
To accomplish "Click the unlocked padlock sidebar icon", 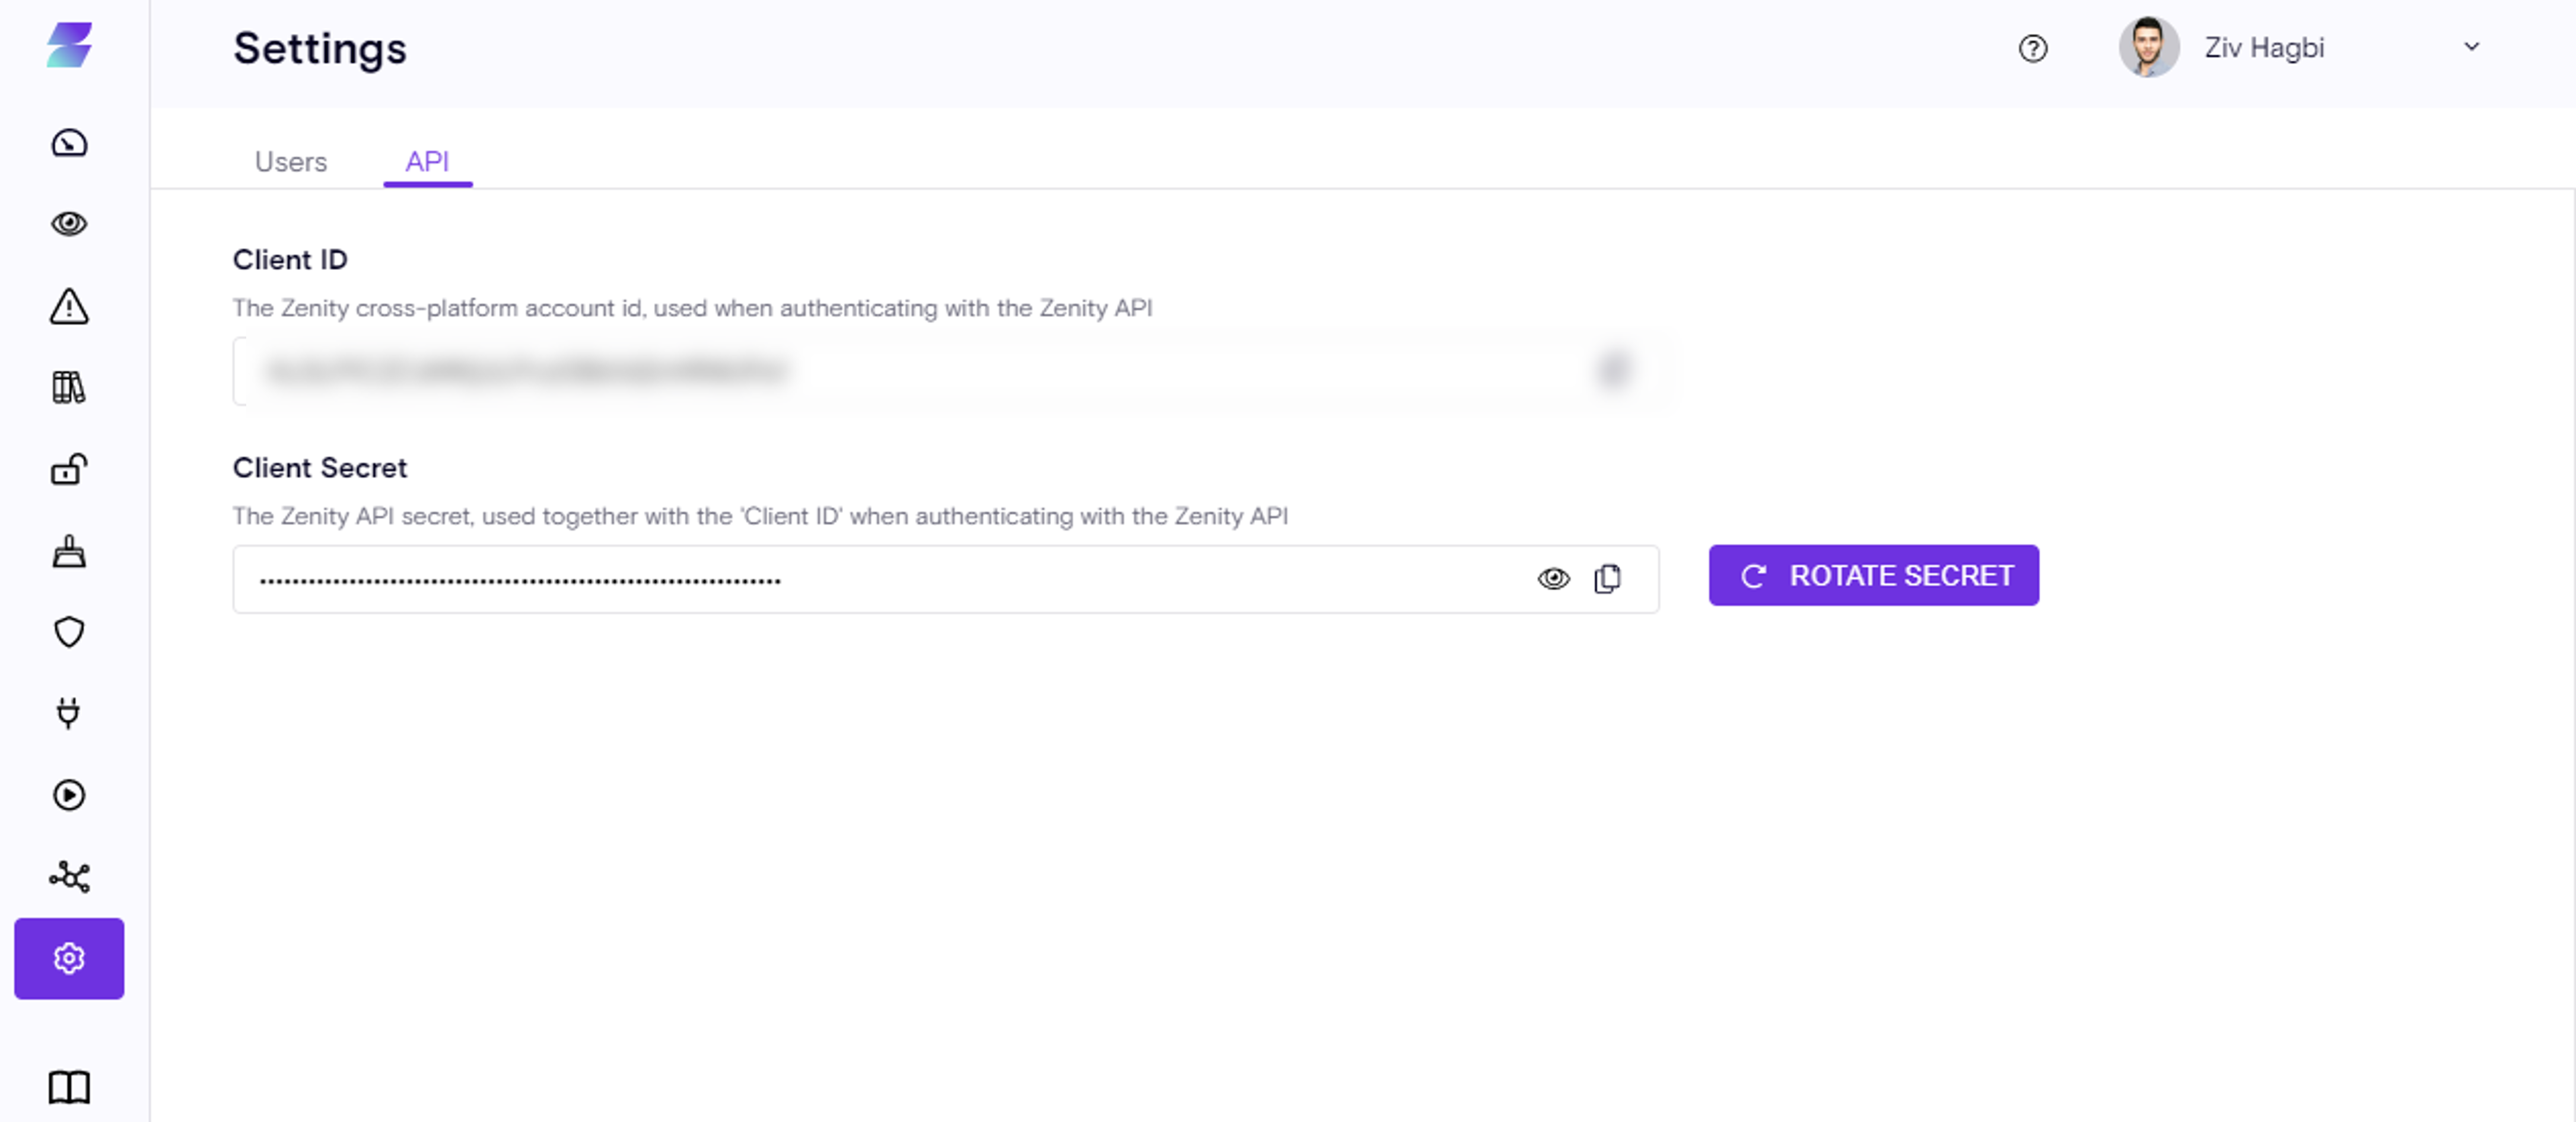I will coord(69,469).
